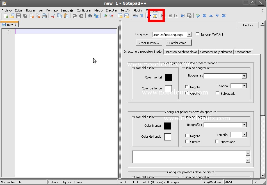
Task: Enable the Ignorar MAY./min. checkbox
Action: coord(197,34)
